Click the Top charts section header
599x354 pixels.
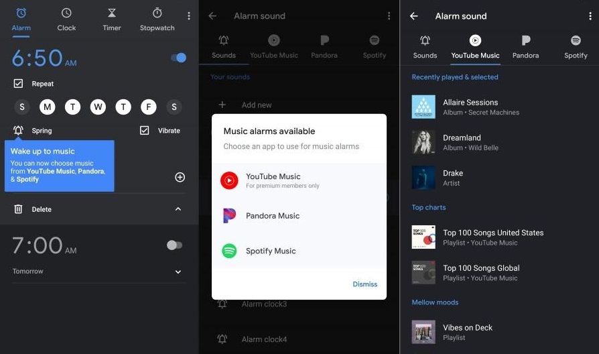[429, 207]
